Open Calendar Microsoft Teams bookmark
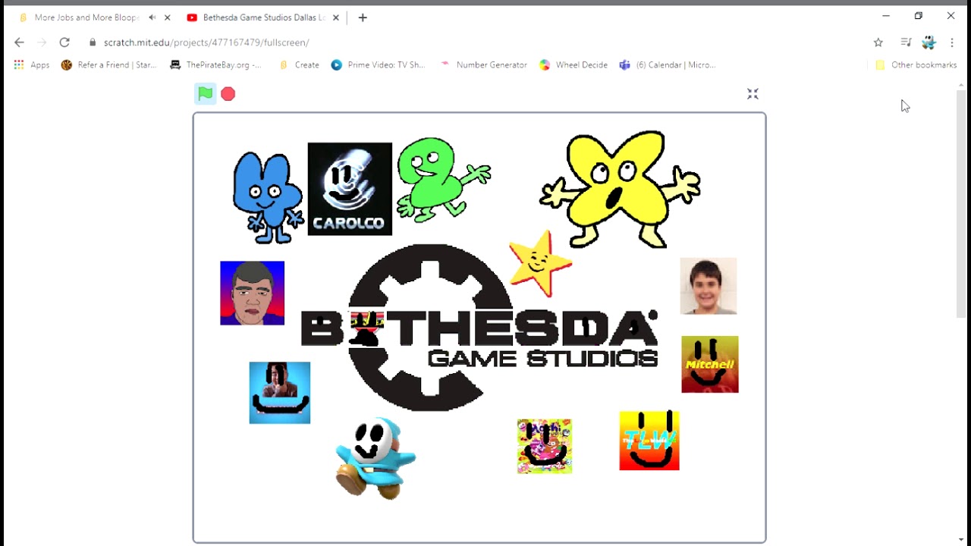 (x=668, y=65)
